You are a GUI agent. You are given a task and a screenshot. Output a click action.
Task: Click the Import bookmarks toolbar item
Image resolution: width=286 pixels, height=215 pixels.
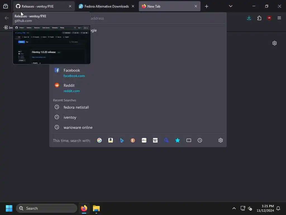click(8, 28)
